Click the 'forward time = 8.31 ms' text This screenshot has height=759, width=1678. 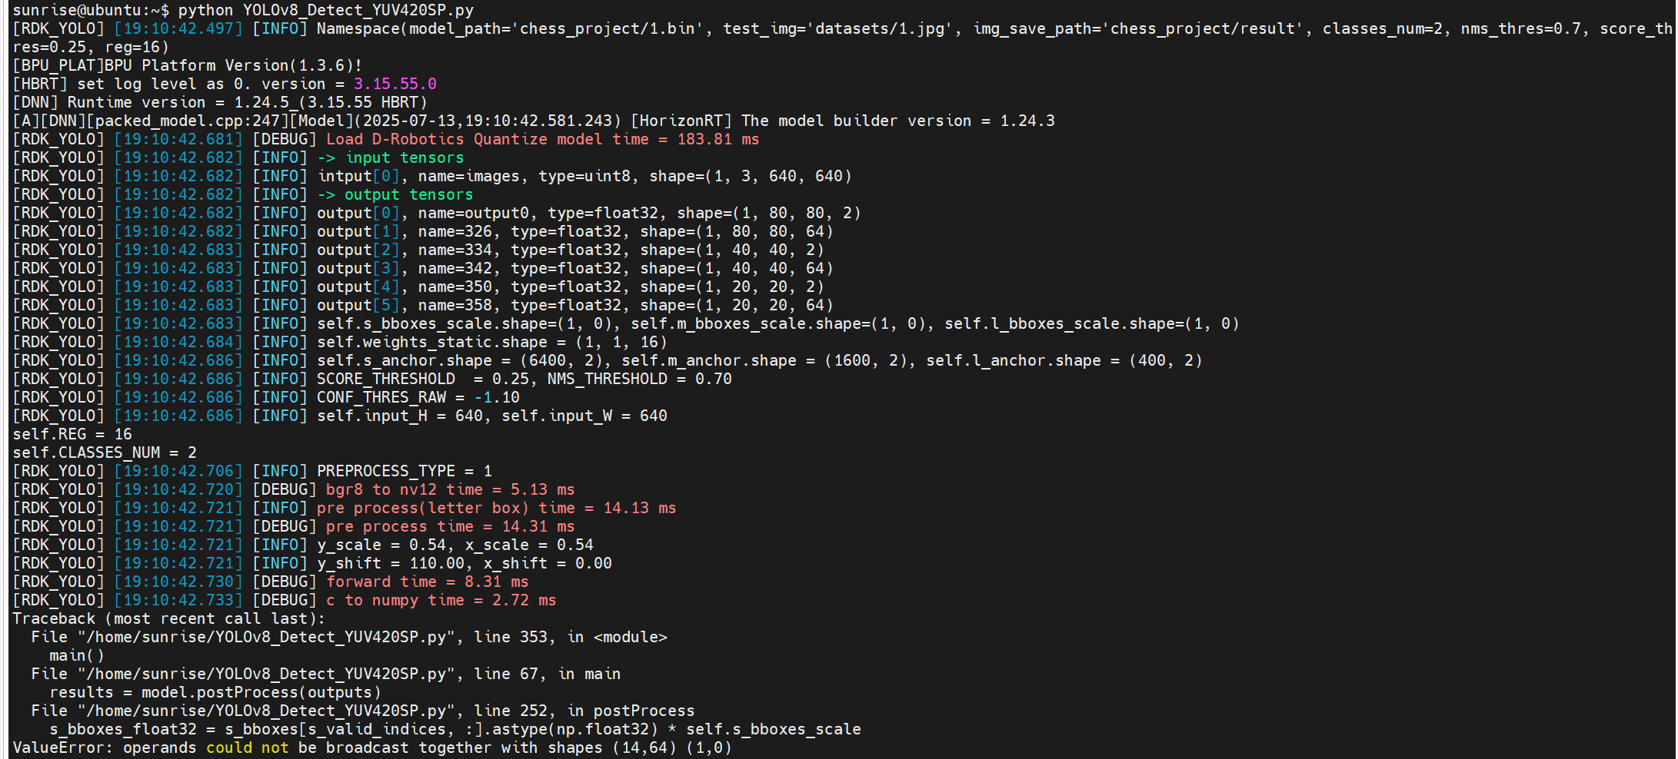(428, 582)
